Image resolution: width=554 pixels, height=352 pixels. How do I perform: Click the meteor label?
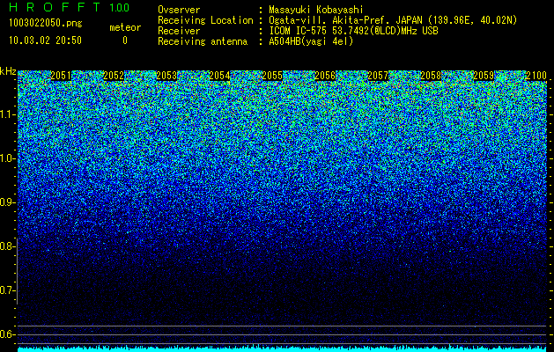[125, 27]
